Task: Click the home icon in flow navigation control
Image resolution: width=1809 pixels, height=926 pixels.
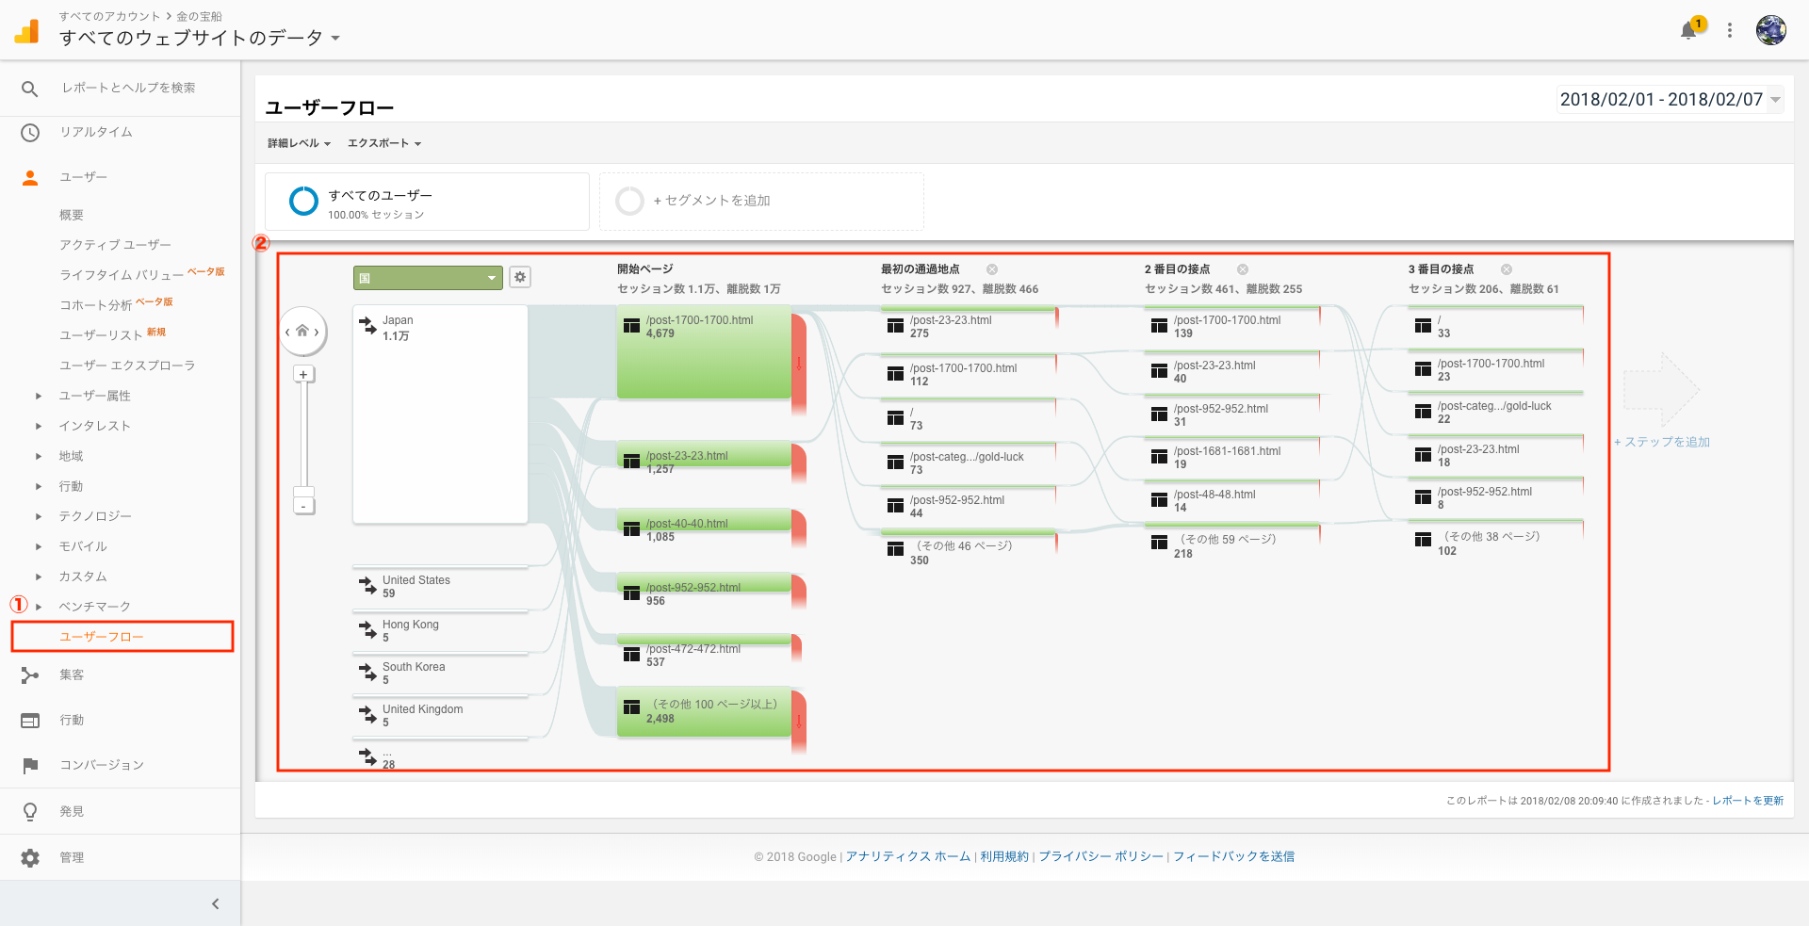Action: (x=302, y=331)
